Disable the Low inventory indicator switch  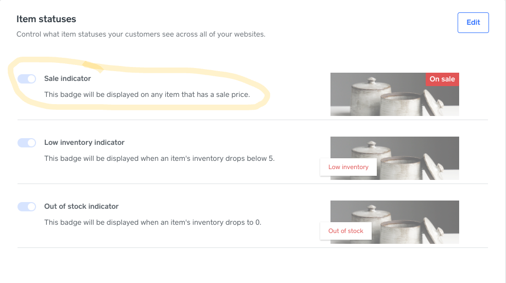[x=27, y=143]
